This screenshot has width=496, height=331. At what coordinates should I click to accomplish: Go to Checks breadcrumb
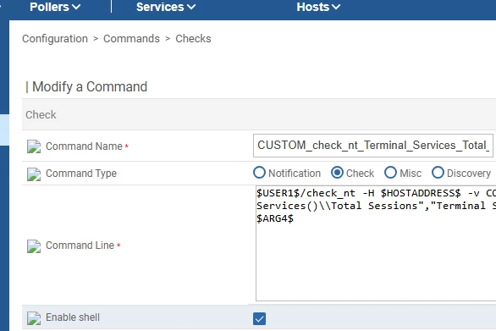tap(193, 39)
